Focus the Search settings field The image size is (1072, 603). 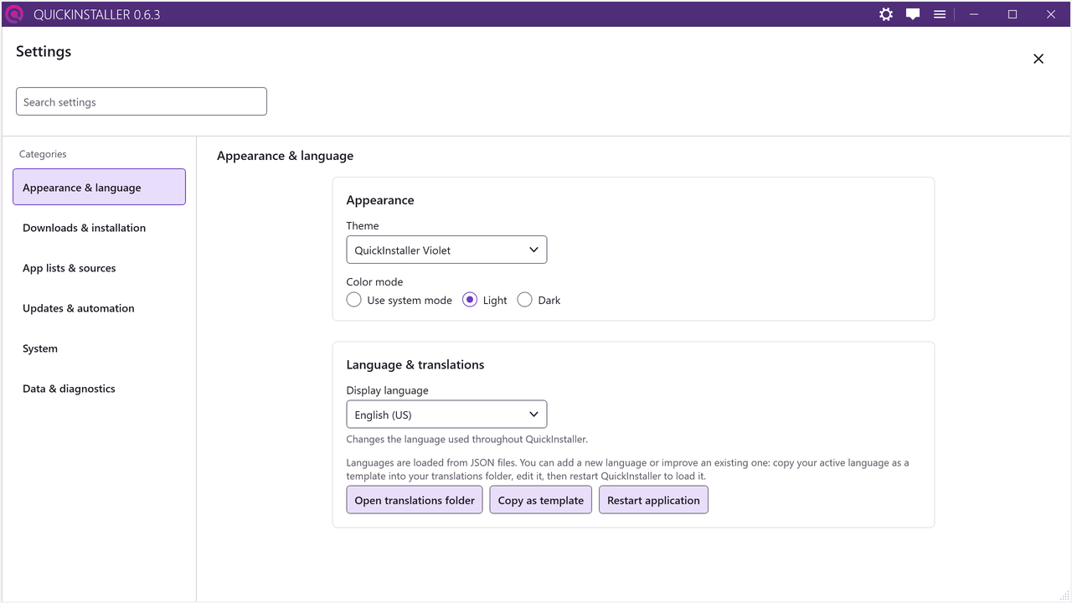point(142,101)
